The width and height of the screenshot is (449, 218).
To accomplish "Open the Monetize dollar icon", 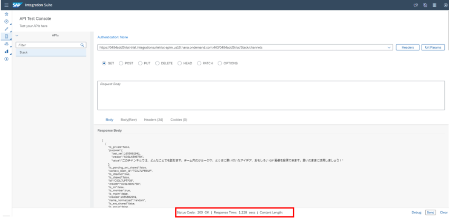I will tap(6, 59).
